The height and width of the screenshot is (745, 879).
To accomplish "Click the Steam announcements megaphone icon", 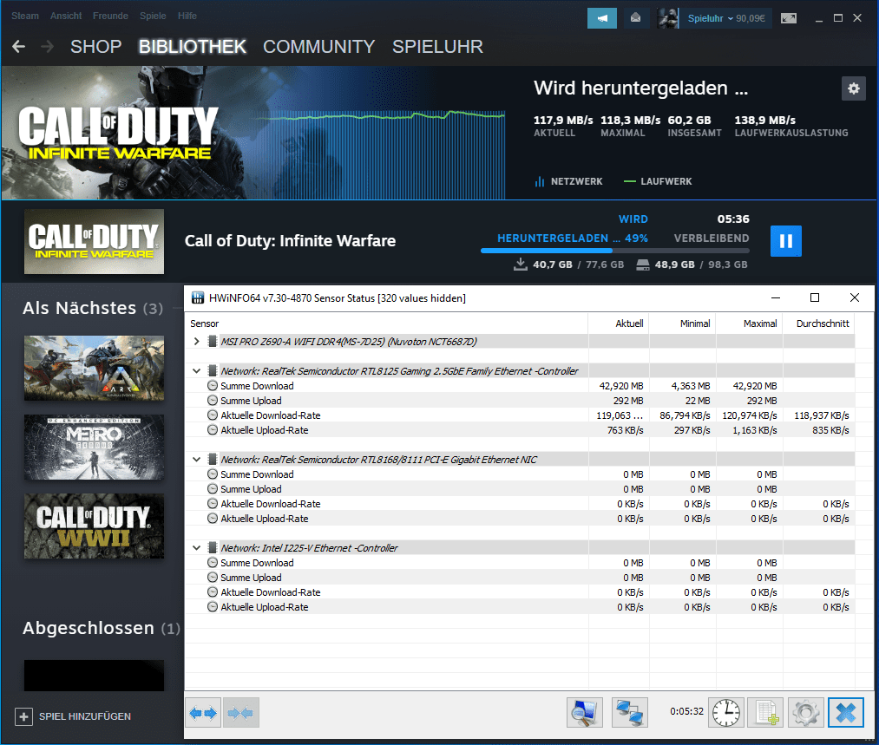I will point(602,18).
